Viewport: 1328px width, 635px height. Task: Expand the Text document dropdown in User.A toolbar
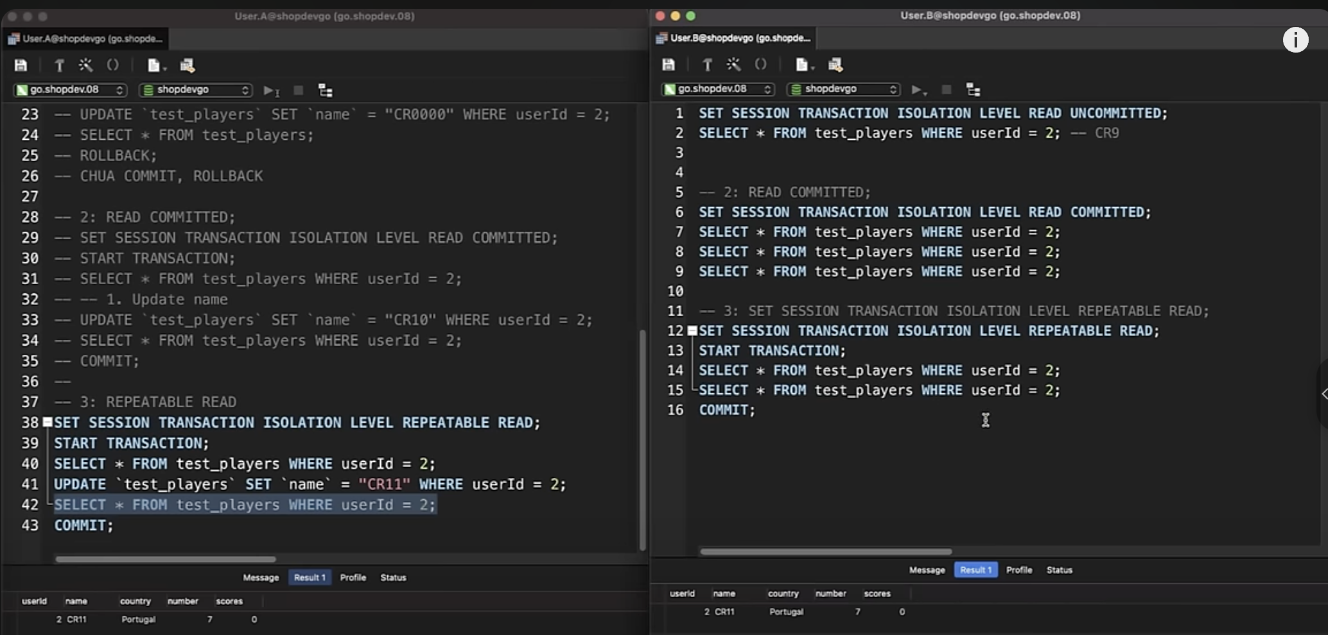pos(157,65)
